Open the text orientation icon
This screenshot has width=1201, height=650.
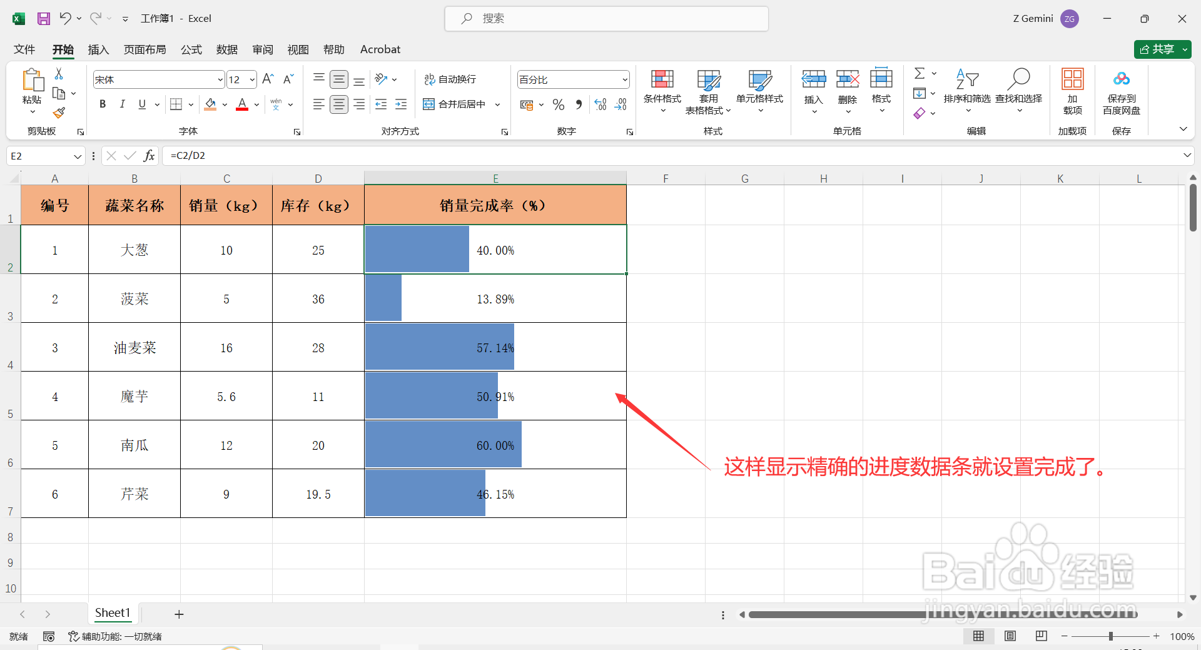(381, 79)
